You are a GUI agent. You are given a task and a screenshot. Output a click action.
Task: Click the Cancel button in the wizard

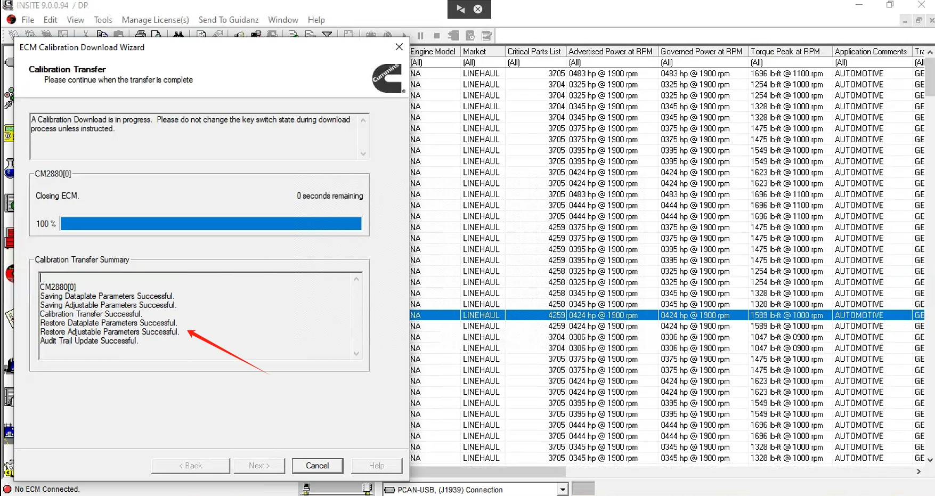coord(317,465)
